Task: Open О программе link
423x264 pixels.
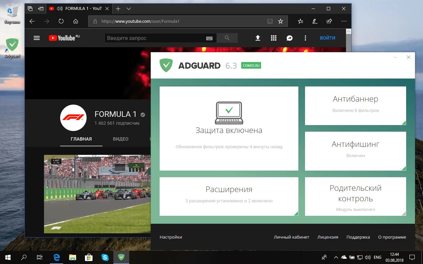Action: [392, 237]
